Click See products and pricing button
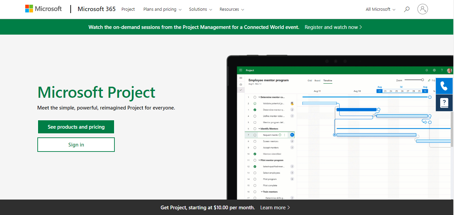This screenshot has height=215, width=454. click(x=76, y=127)
